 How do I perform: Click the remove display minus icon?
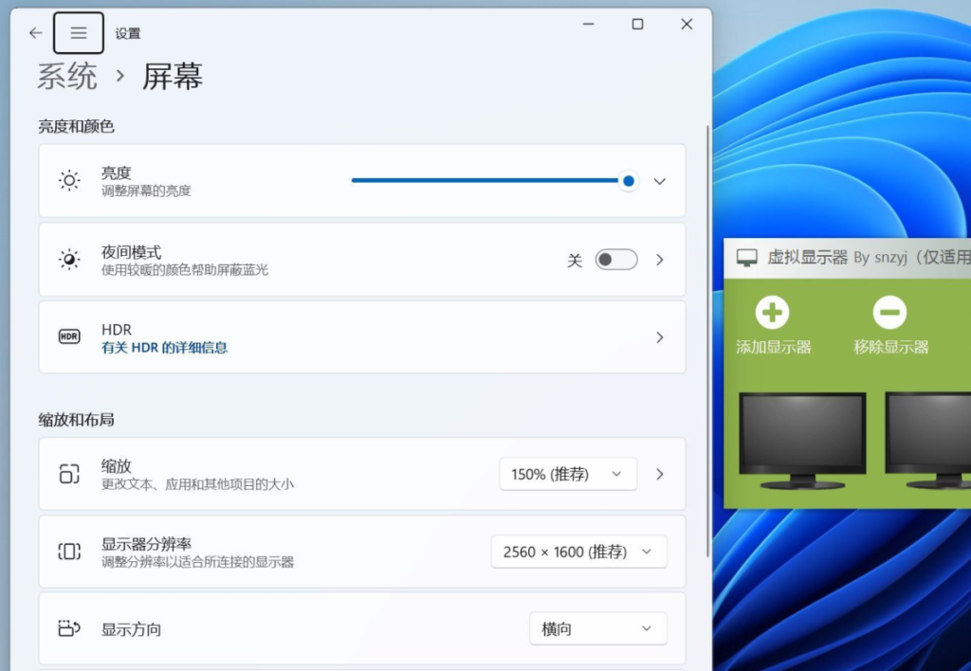coord(889,312)
